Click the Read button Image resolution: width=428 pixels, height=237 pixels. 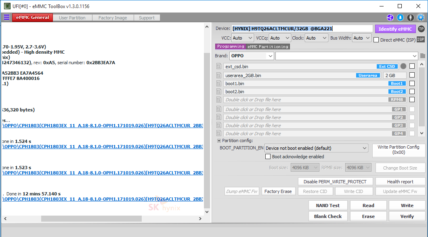tap(368, 206)
